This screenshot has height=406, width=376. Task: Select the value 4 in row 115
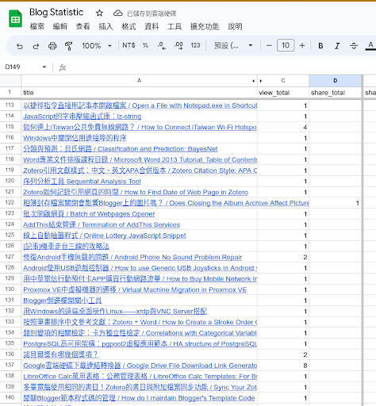point(283,127)
